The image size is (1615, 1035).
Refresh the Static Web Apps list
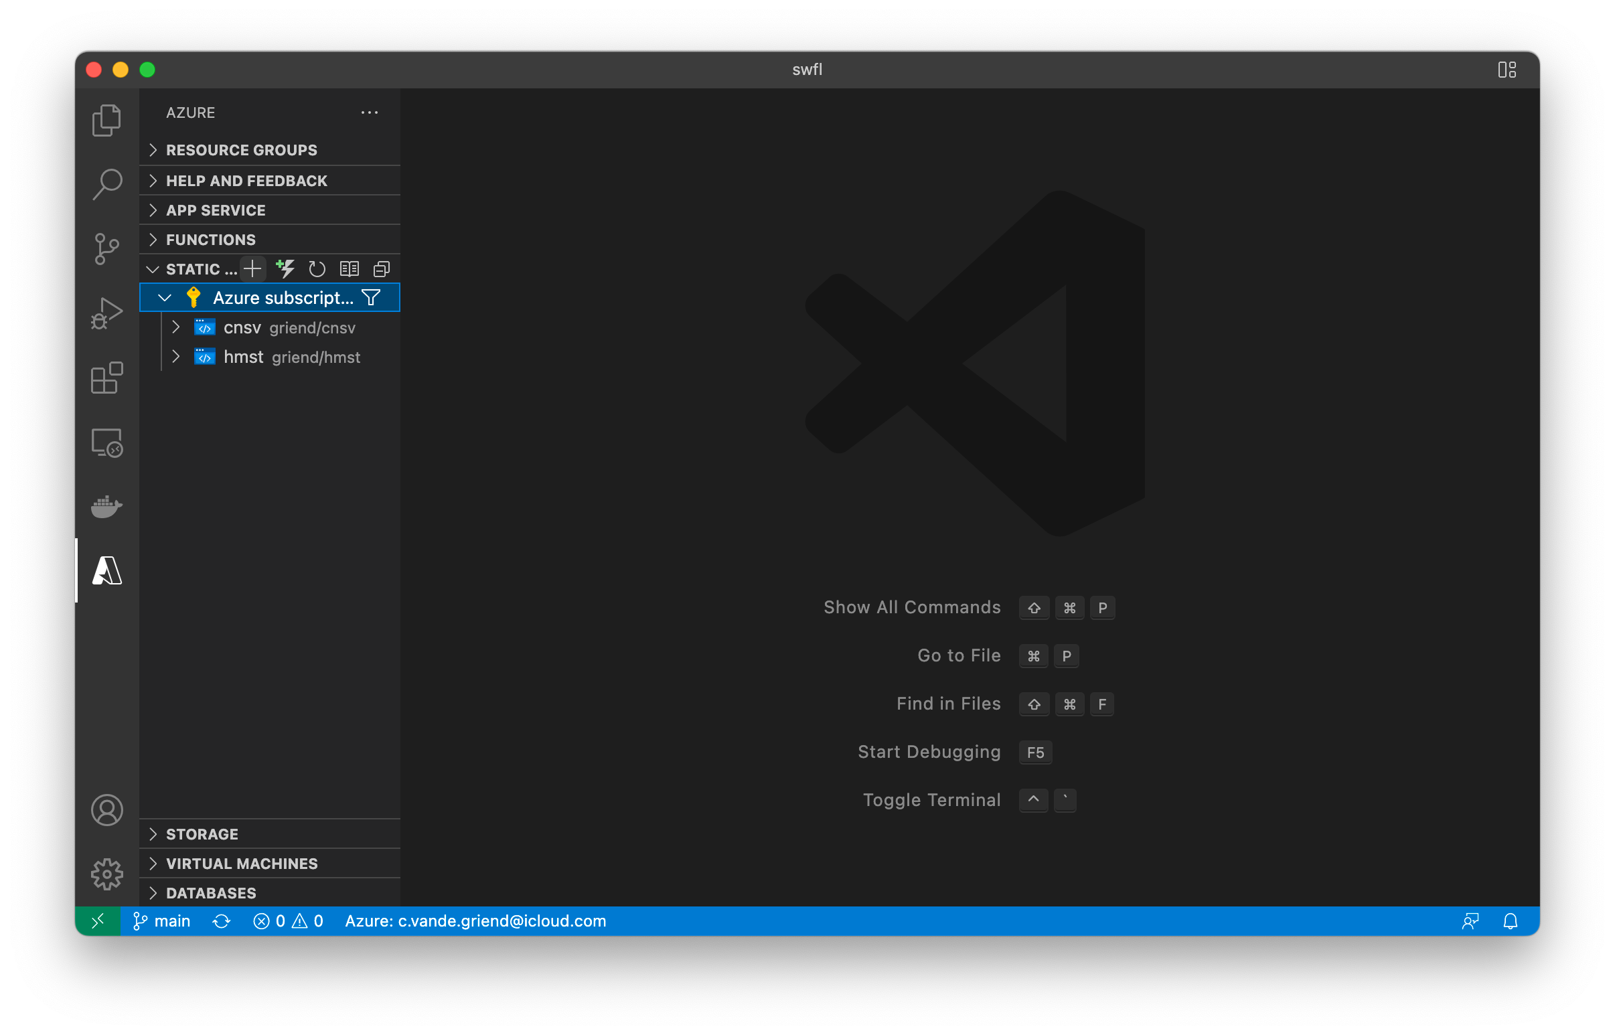tap(317, 270)
